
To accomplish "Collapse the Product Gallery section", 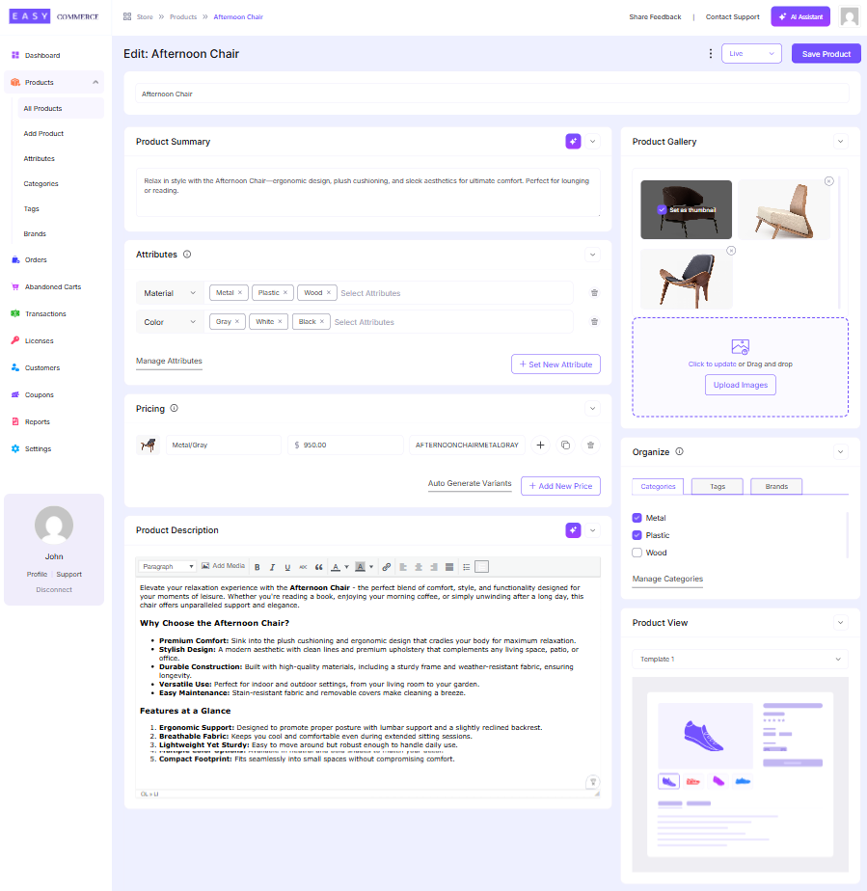I will point(841,142).
